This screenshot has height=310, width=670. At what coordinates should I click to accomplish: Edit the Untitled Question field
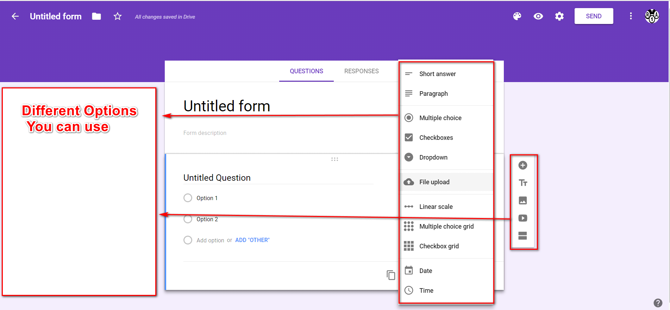coord(278,178)
